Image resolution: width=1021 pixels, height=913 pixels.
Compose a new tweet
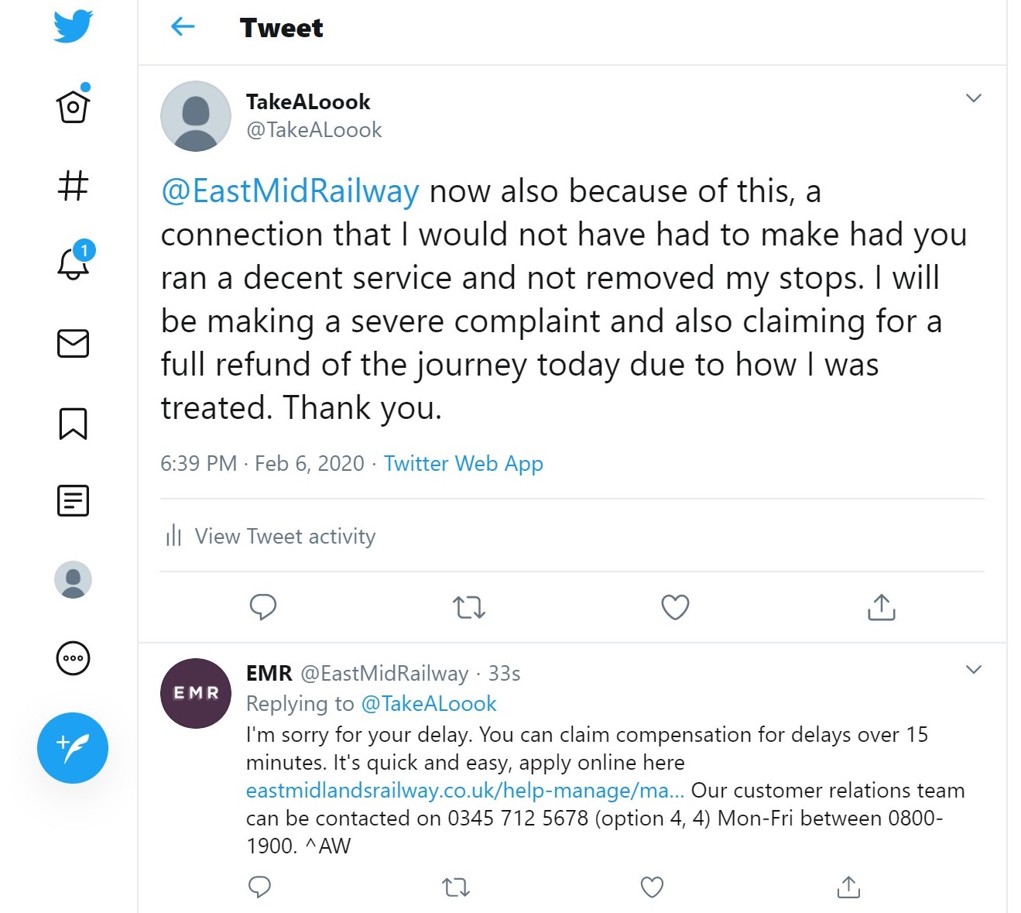coord(73,747)
